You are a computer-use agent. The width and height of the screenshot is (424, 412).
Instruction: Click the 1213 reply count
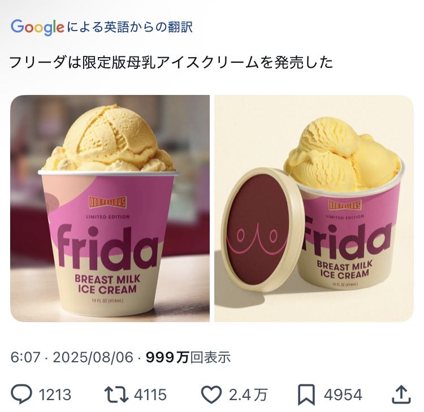pos(55,394)
